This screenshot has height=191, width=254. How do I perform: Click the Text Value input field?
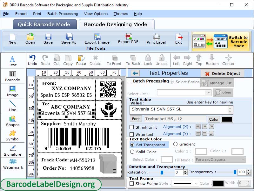(x=181, y=110)
